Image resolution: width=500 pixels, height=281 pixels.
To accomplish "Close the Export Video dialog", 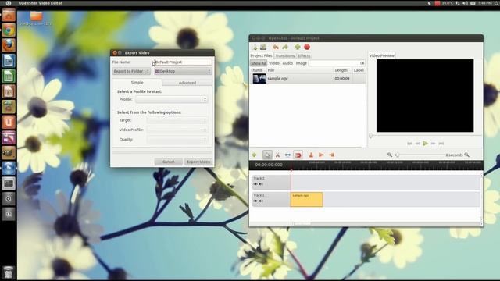I will (x=115, y=53).
